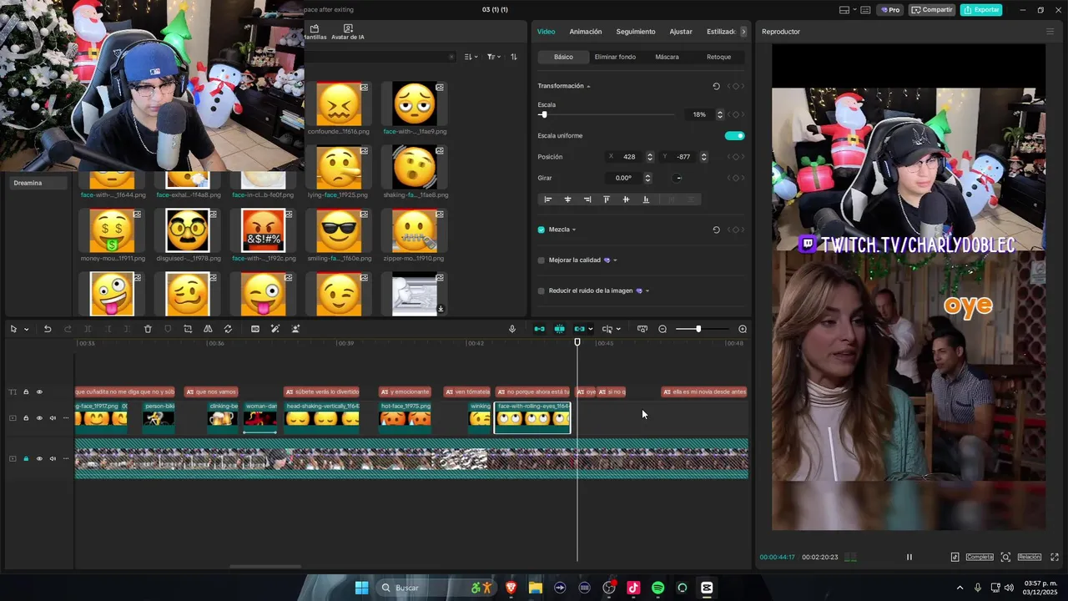1068x601 pixels.
Task: Reset the Transformación settings
Action: [716, 86]
